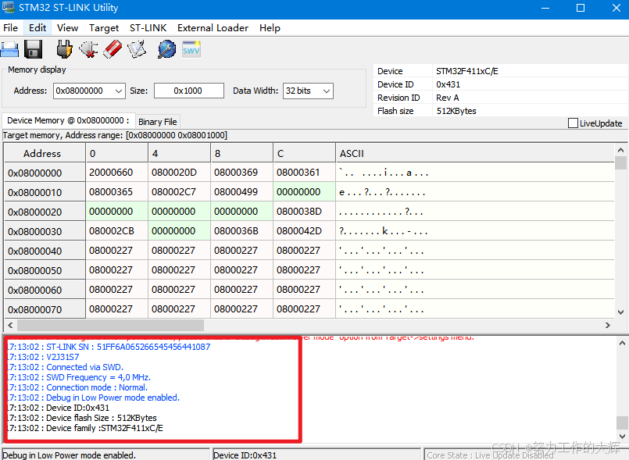The width and height of the screenshot is (629, 460).
Task: Select memory cell 0800036B
Action: point(242,231)
